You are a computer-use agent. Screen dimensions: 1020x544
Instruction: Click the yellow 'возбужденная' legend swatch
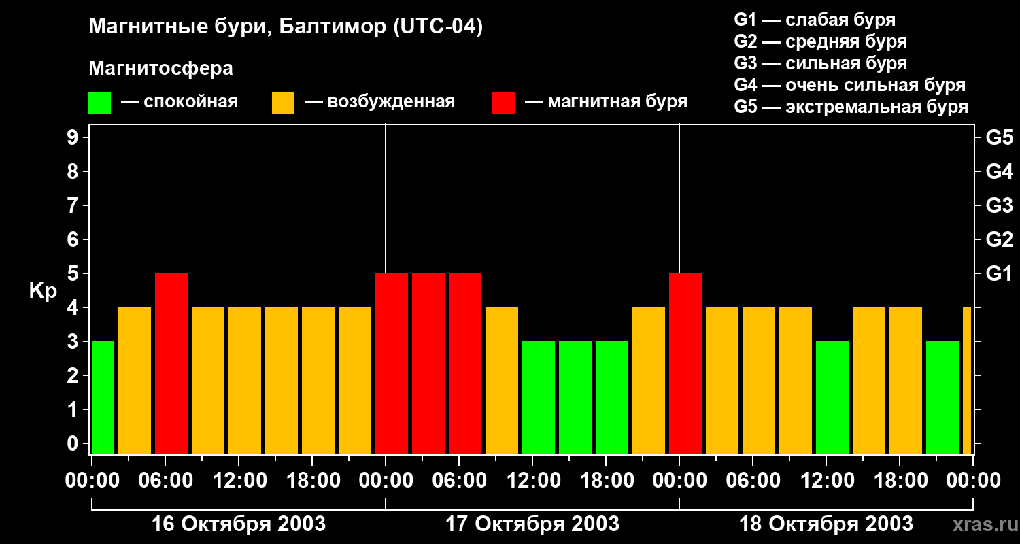[x=283, y=103]
